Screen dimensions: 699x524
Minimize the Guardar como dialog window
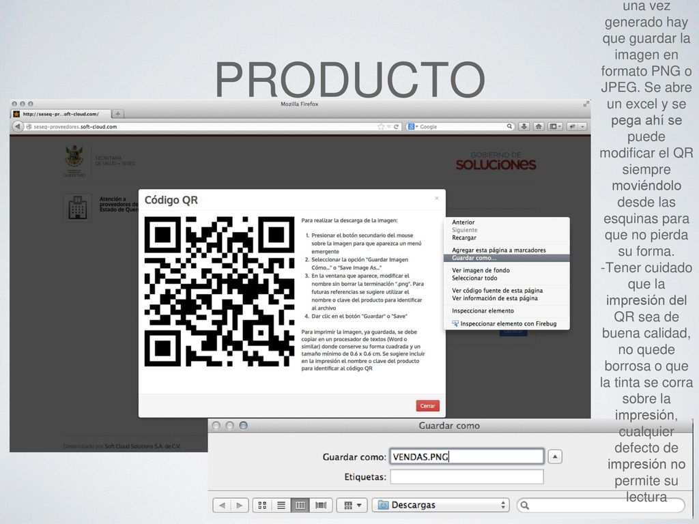229,426
